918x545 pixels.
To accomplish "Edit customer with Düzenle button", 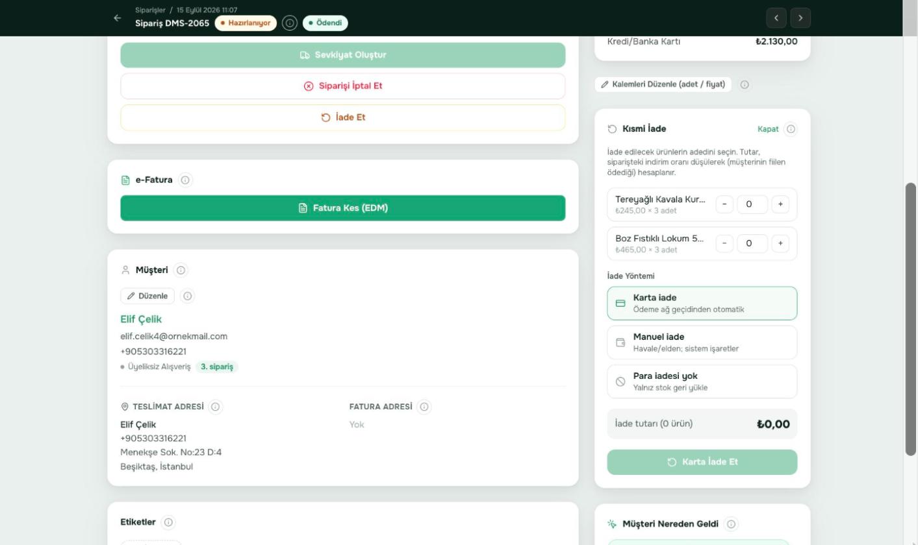I will click(x=147, y=297).
